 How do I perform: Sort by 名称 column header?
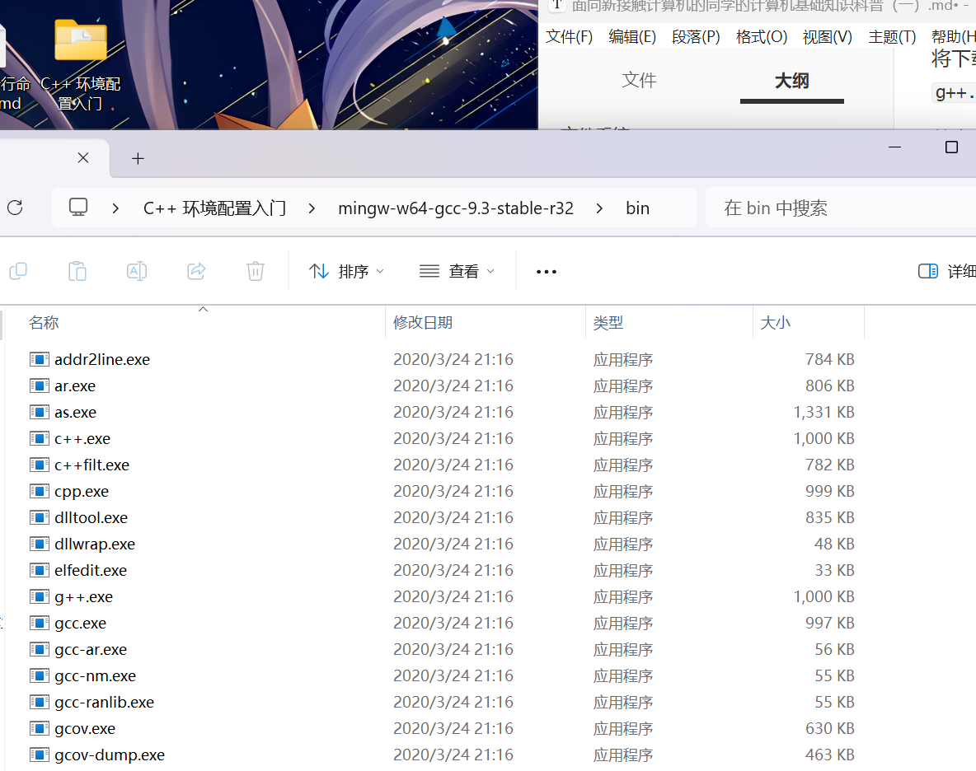[44, 322]
